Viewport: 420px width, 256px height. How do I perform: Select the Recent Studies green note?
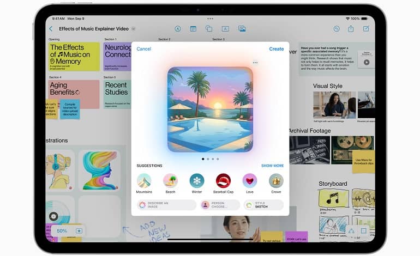click(x=117, y=94)
